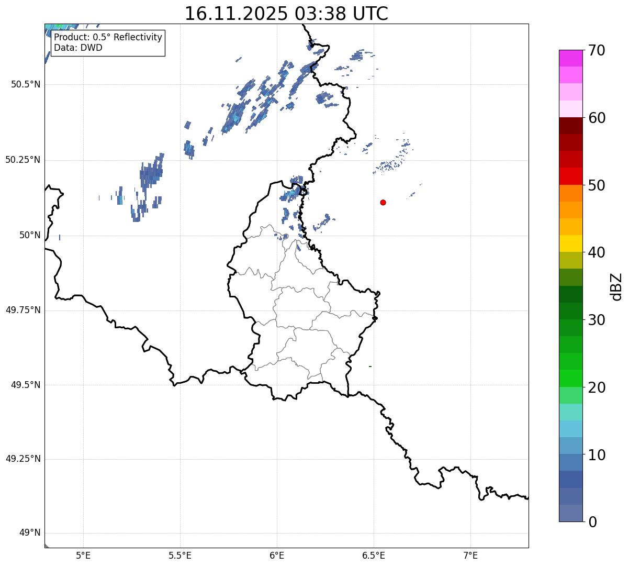The width and height of the screenshot is (629, 566).
Task: Click "Product: 0.5° Reflectivity" label
Action: [x=108, y=38]
